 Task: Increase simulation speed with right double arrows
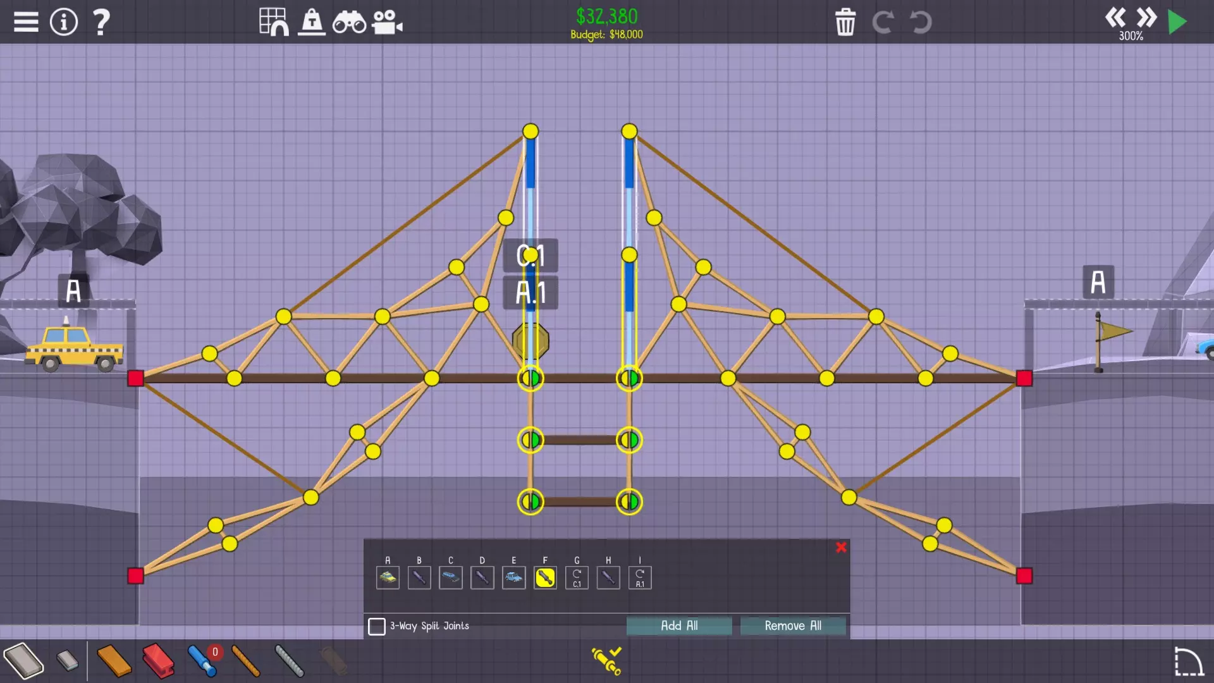(x=1146, y=17)
